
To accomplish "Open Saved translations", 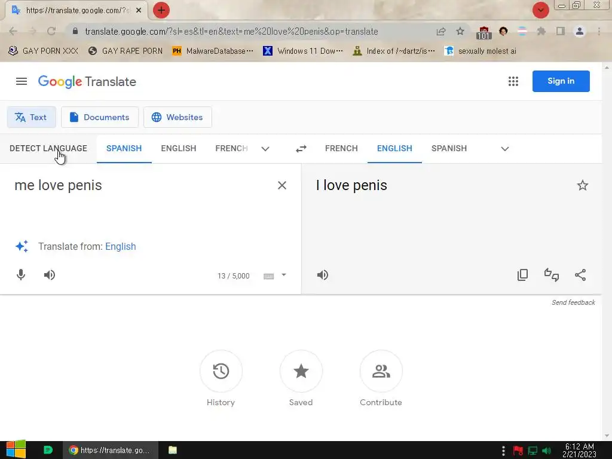I will (301, 371).
